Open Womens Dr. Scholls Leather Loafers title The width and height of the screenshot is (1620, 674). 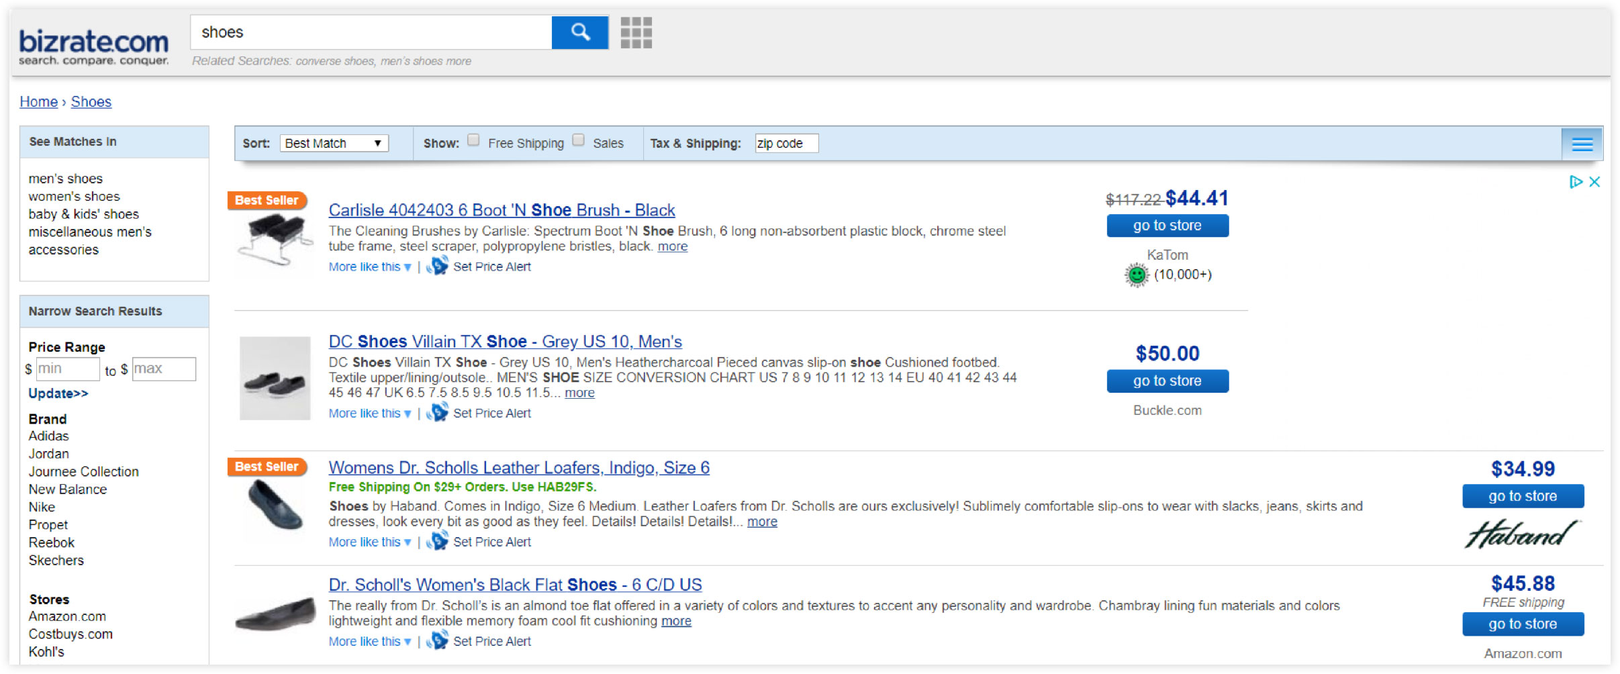tap(519, 468)
